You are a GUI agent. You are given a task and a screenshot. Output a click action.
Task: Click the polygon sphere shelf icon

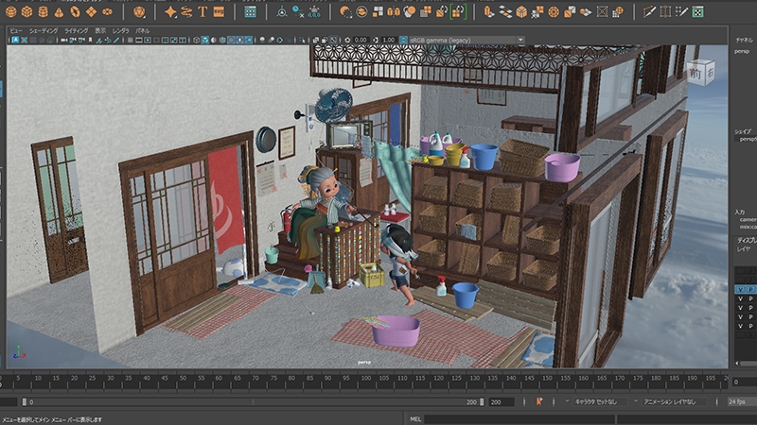tap(9, 11)
